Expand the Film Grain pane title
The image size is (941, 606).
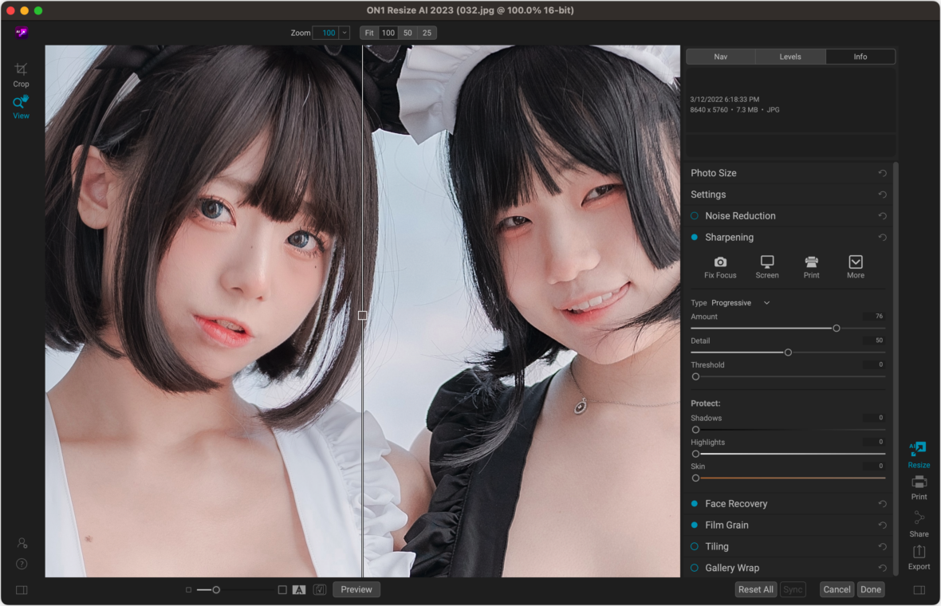(726, 525)
